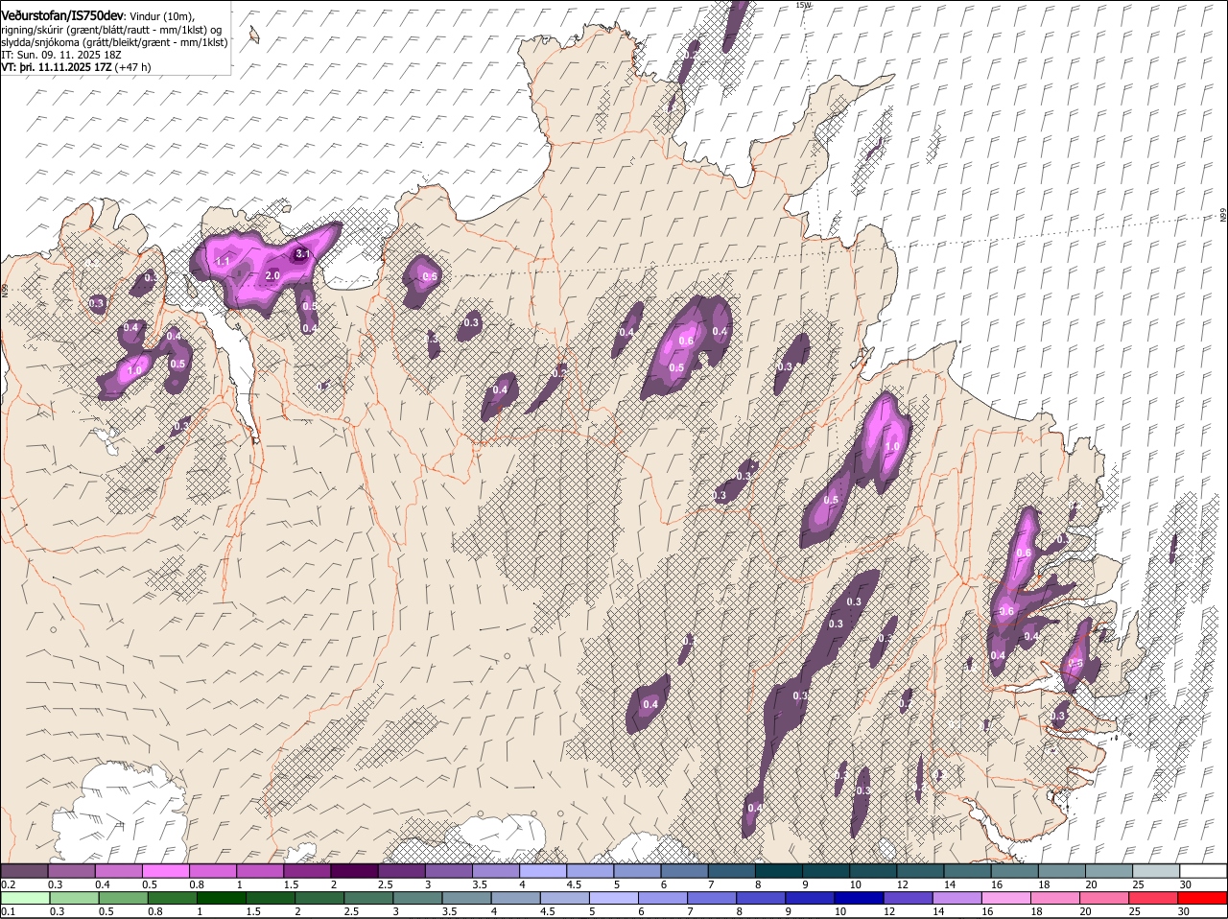Click the white upper swatch after 30
This screenshot has height=919, width=1228.
(1204, 870)
